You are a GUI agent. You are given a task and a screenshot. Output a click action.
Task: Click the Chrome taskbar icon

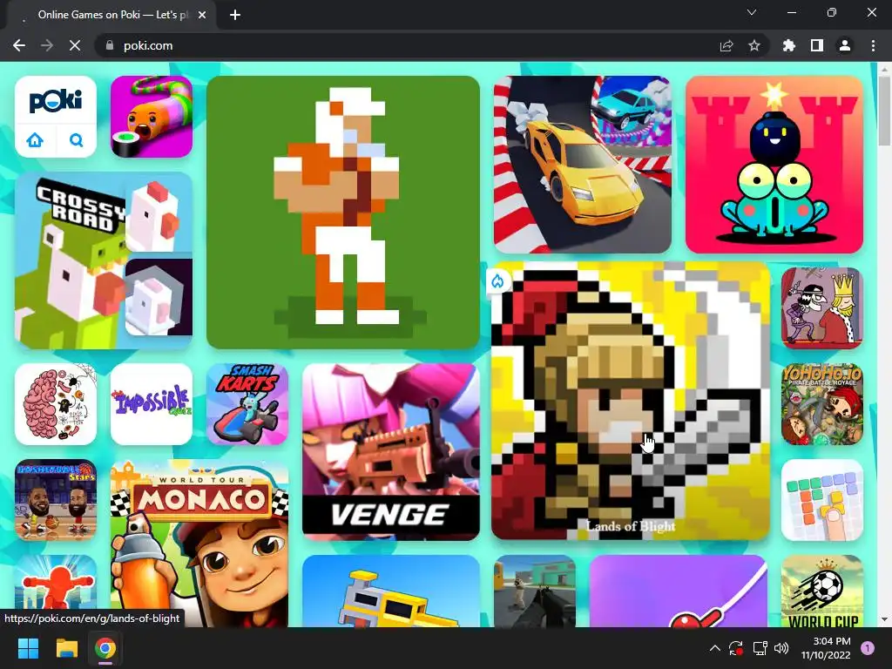click(x=105, y=648)
